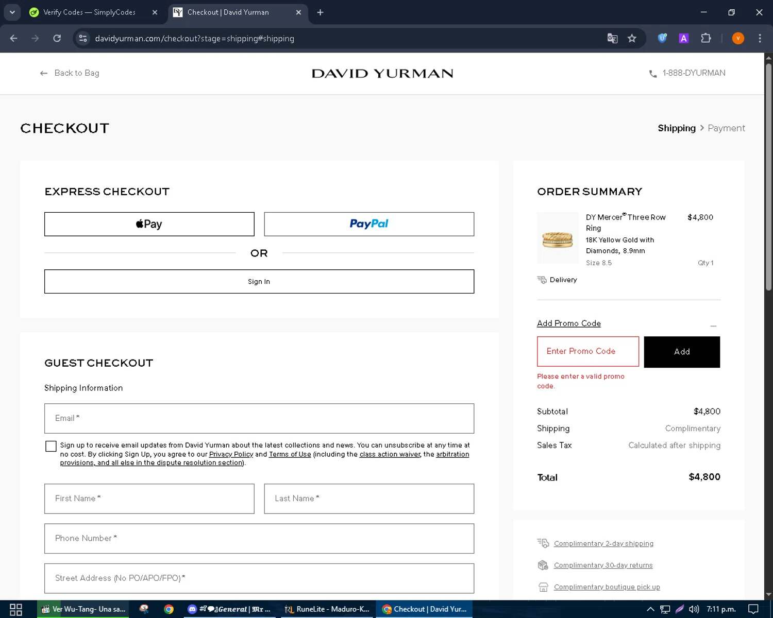The image size is (773, 618).
Task: Choose PayPal express checkout
Action: [369, 224]
